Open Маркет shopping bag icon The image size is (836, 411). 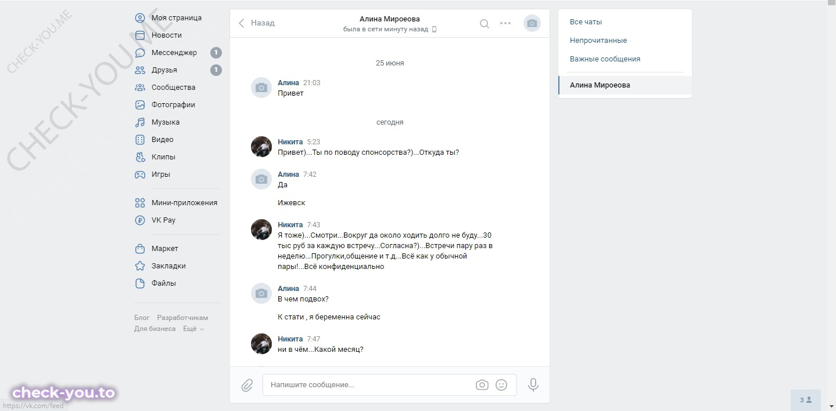tap(140, 249)
